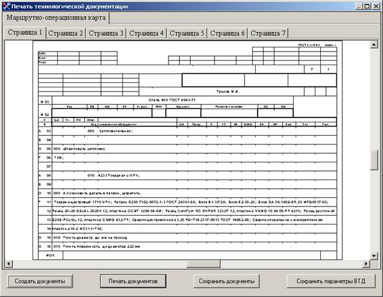383x297 pixels.
Task: Click the '005 Штамповать заготовку' row
Action: 188,149
